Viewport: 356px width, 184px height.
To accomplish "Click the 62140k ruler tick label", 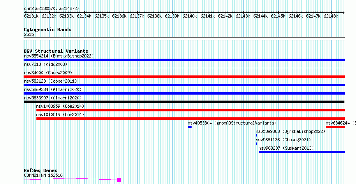I will (190, 16).
